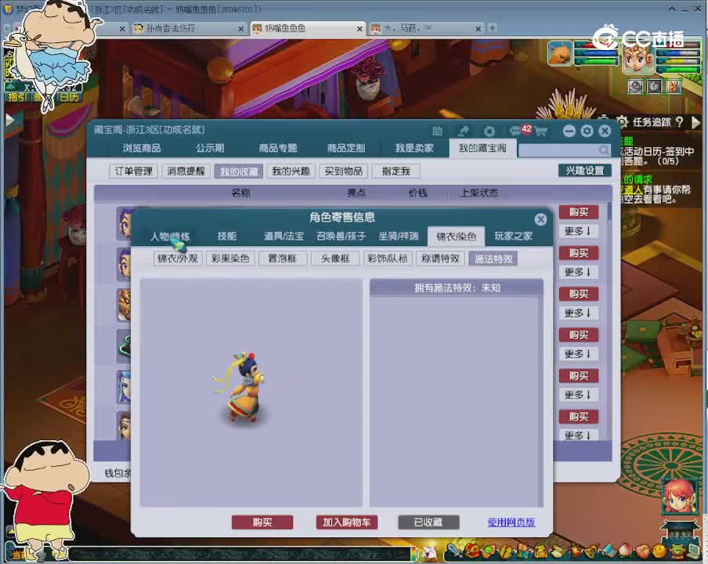Open the shopping cart icon
Image resolution: width=708 pixels, height=564 pixels.
pyautogui.click(x=540, y=132)
